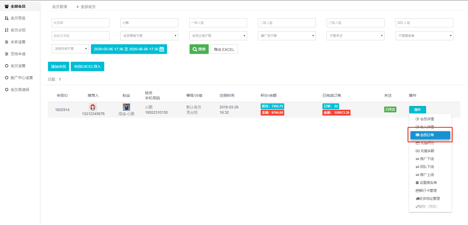Open the 小鹏 member name link
Viewport: 468px width, 225px height.
pos(149,107)
